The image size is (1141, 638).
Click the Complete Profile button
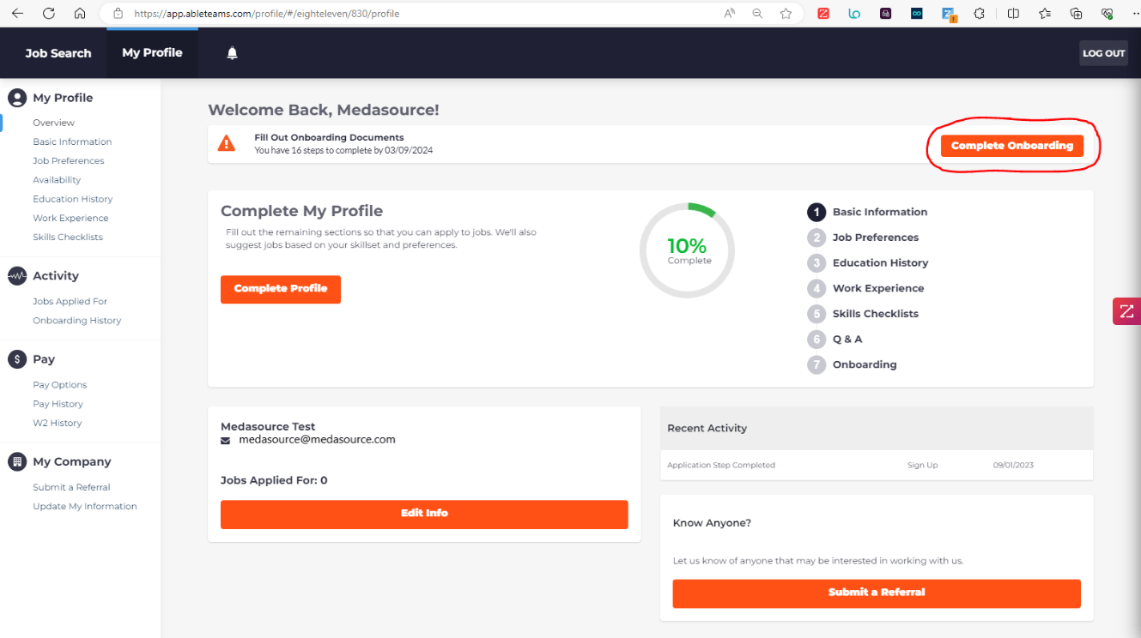(281, 289)
